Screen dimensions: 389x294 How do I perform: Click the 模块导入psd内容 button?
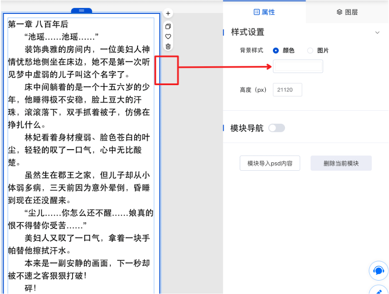coord(270,163)
